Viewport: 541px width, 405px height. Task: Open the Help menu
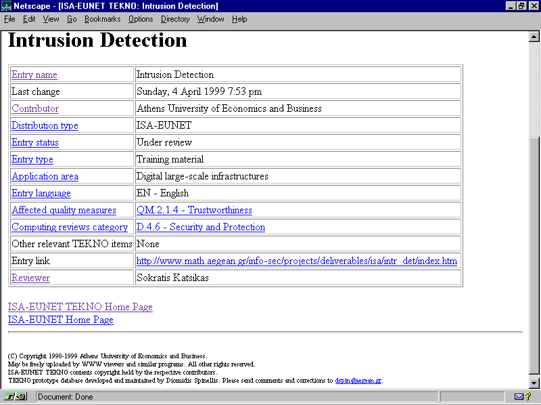pyautogui.click(x=239, y=19)
